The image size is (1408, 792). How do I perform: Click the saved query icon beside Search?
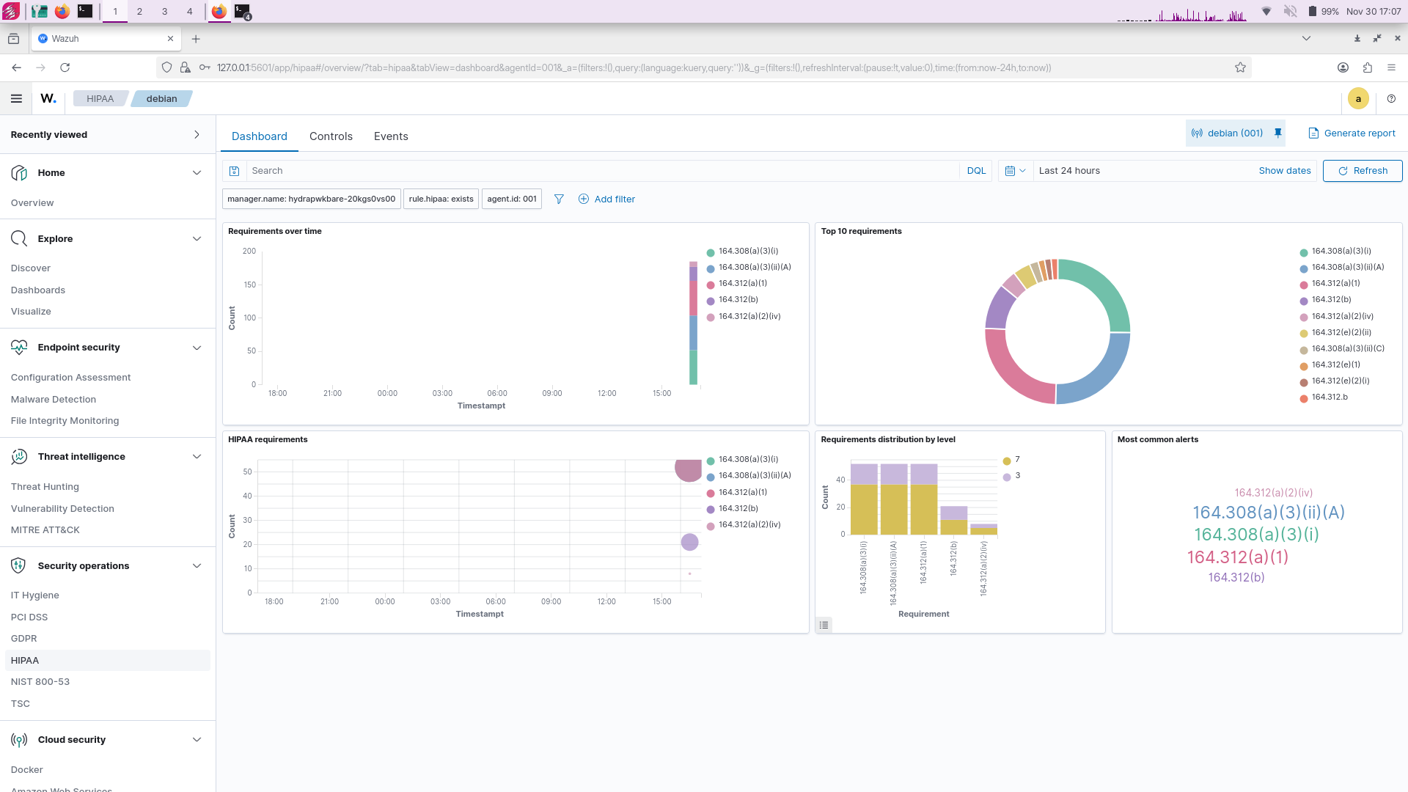[x=234, y=171]
